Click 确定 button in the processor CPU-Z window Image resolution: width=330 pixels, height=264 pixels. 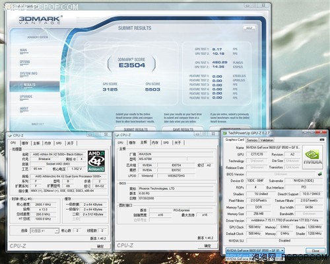point(100,246)
